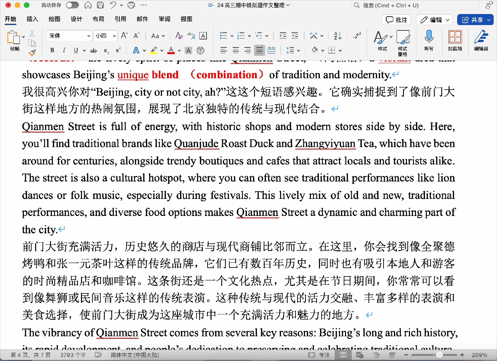This screenshot has width=497, height=361.
Task: Expand the multilevel list dropdown arrow
Action: (x=267, y=36)
